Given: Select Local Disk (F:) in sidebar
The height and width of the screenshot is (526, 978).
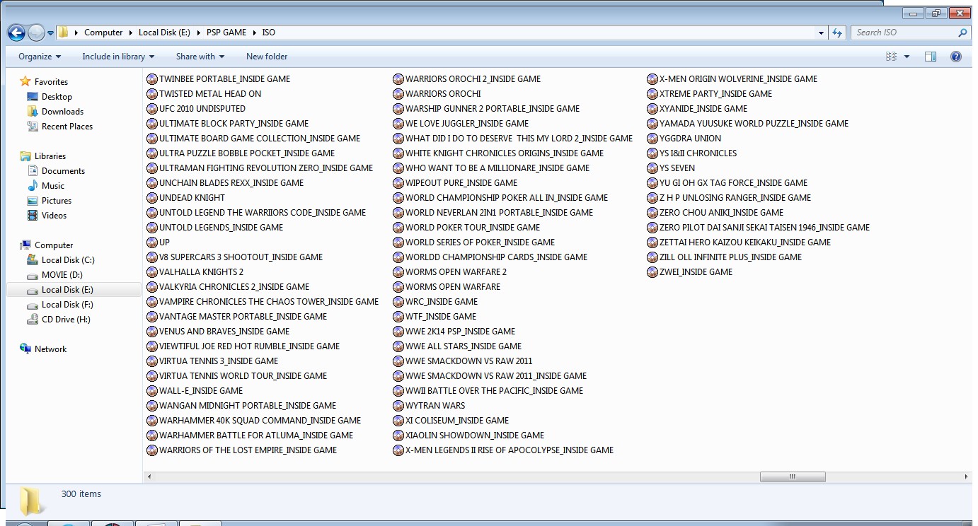Looking at the screenshot, I should [67, 305].
